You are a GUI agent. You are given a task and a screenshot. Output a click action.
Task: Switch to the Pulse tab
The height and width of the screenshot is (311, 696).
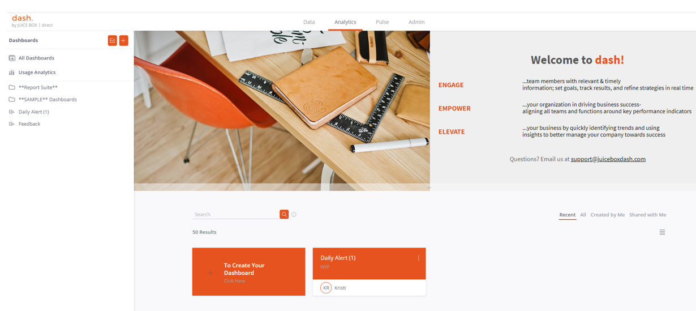(382, 22)
